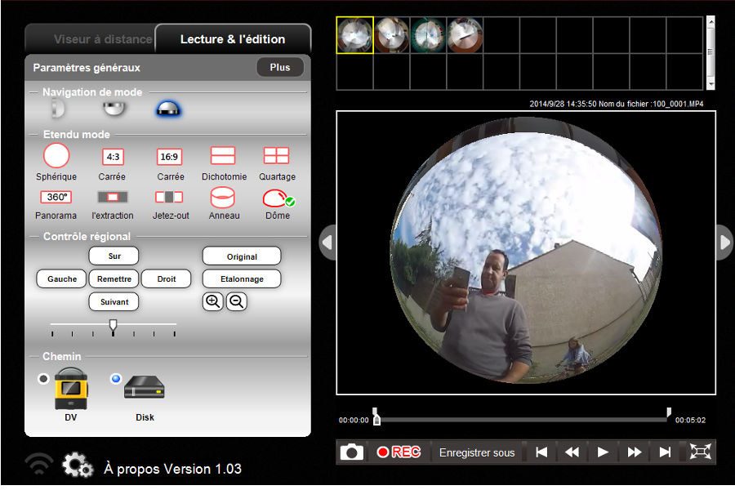Image resolution: width=735 pixels, height=490 pixels.
Task: Select the Anneau ring mode icon
Action: (x=223, y=198)
